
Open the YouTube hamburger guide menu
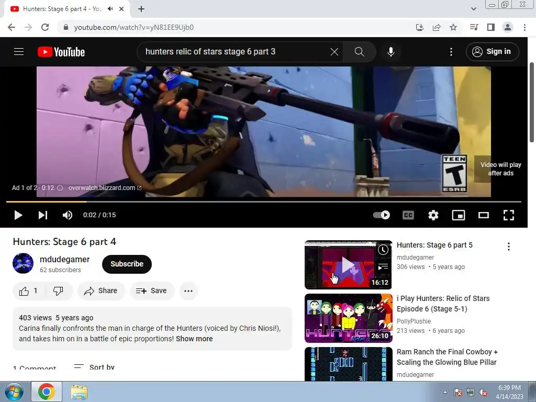pos(19,52)
